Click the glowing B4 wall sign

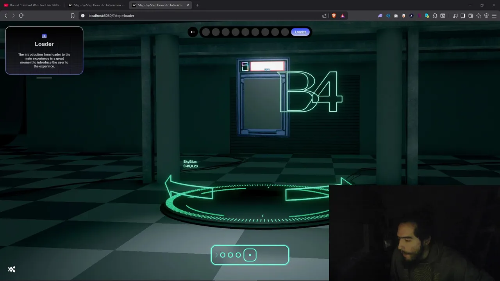coord(311,92)
